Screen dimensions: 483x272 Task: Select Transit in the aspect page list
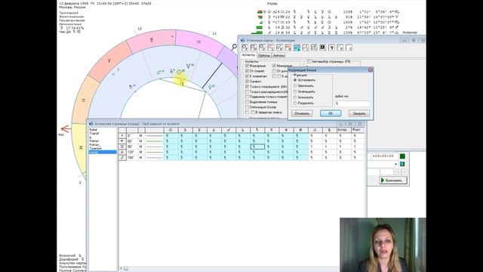(94, 134)
